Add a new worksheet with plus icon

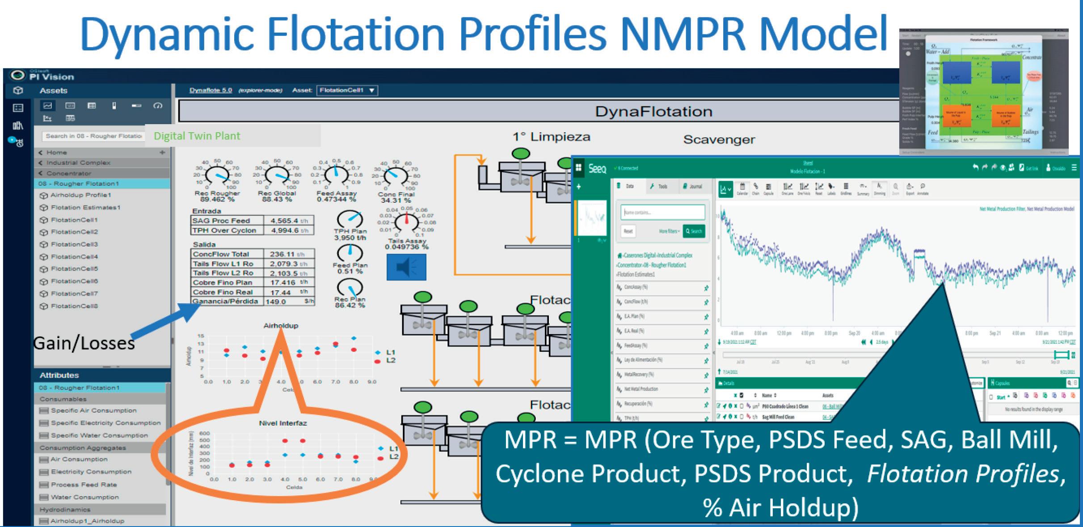coord(578,187)
